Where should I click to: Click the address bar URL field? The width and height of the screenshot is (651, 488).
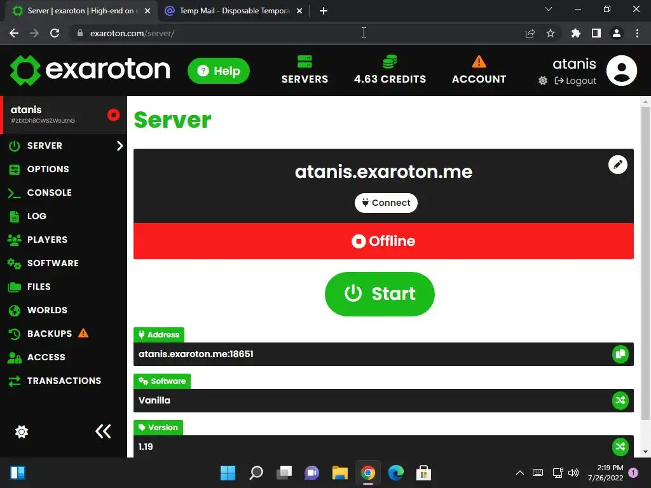295,33
